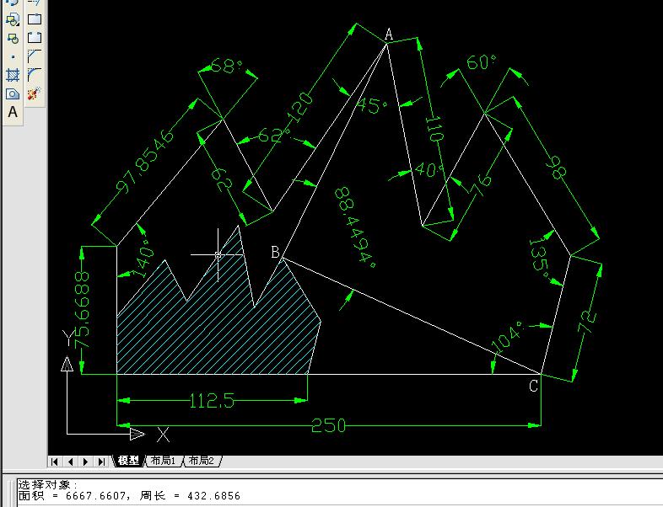Select the 72 dimension text
Image resolution: width=663 pixels, height=507 pixels.
(x=588, y=322)
